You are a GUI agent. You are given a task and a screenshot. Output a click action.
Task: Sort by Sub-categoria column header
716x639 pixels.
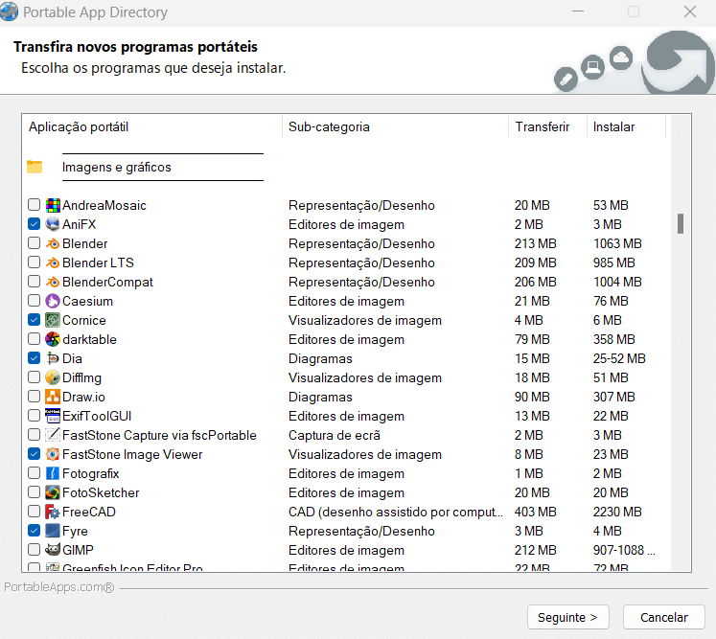396,126
